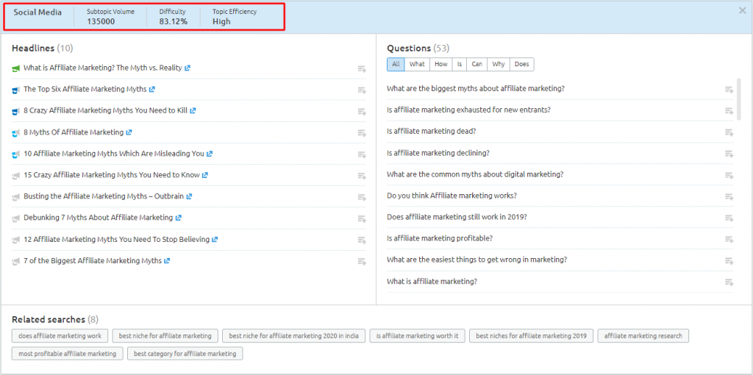This screenshot has width=753, height=375.
Task: Click question text 'Is affiliate marketing declining?'
Action: [x=438, y=153]
